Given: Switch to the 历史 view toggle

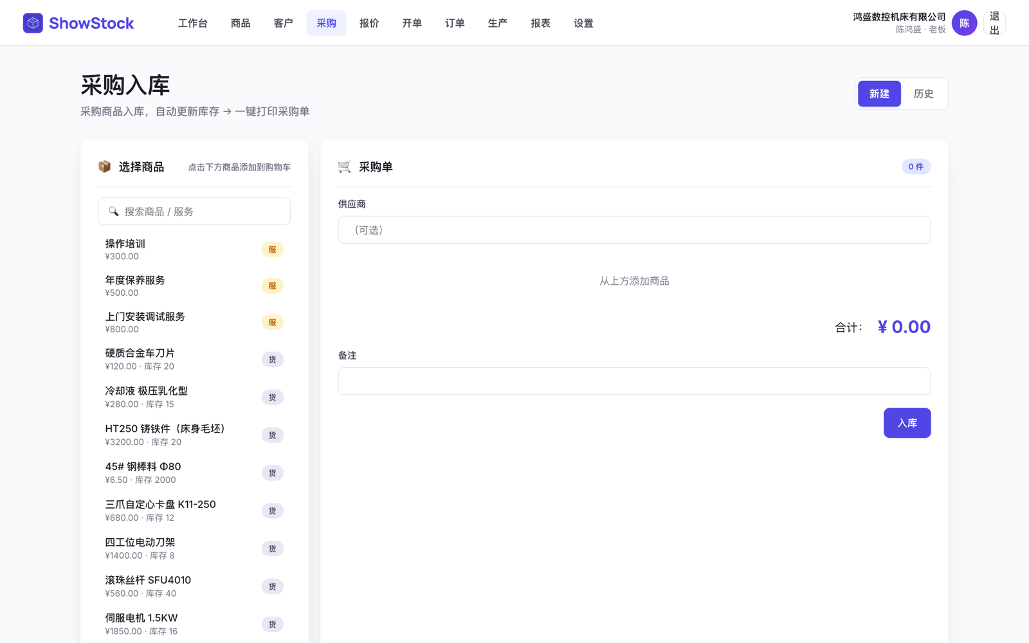Looking at the screenshot, I should point(924,94).
